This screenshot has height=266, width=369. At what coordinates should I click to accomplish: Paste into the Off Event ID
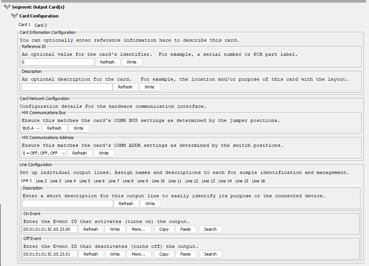pos(186,254)
